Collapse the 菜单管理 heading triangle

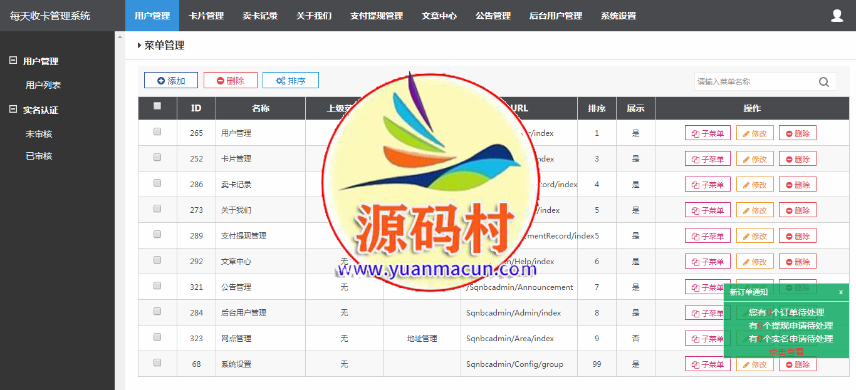pyautogui.click(x=139, y=45)
